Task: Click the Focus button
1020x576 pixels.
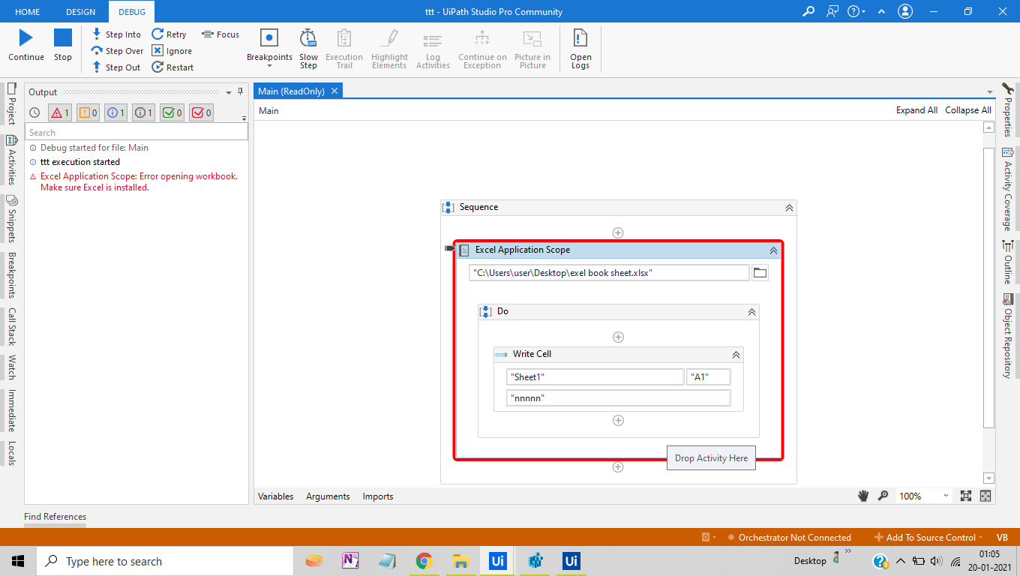Action: tap(220, 34)
